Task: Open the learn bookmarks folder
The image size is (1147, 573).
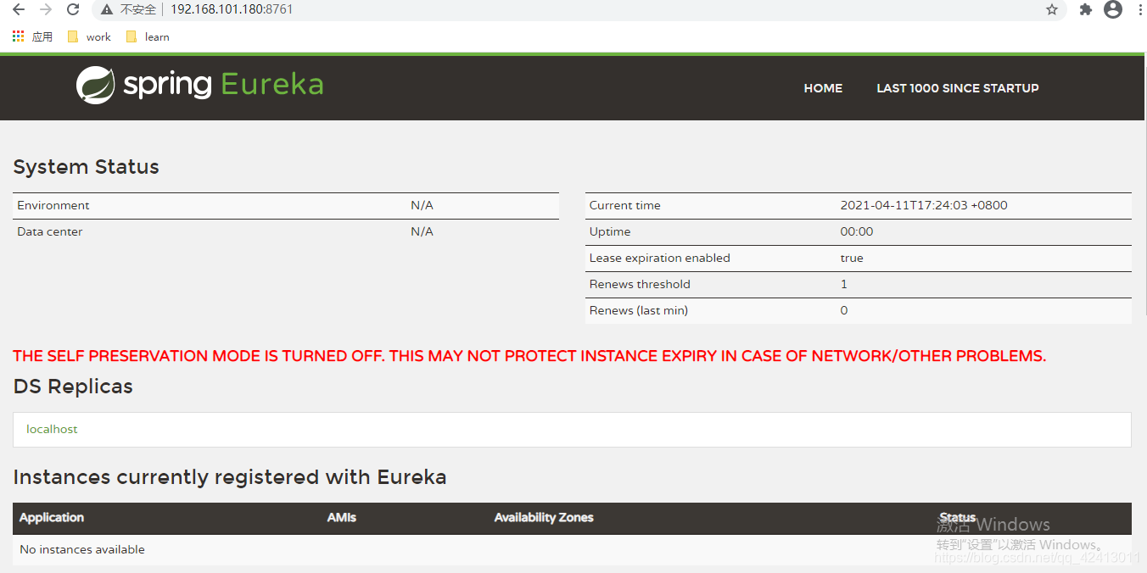Action: [148, 36]
